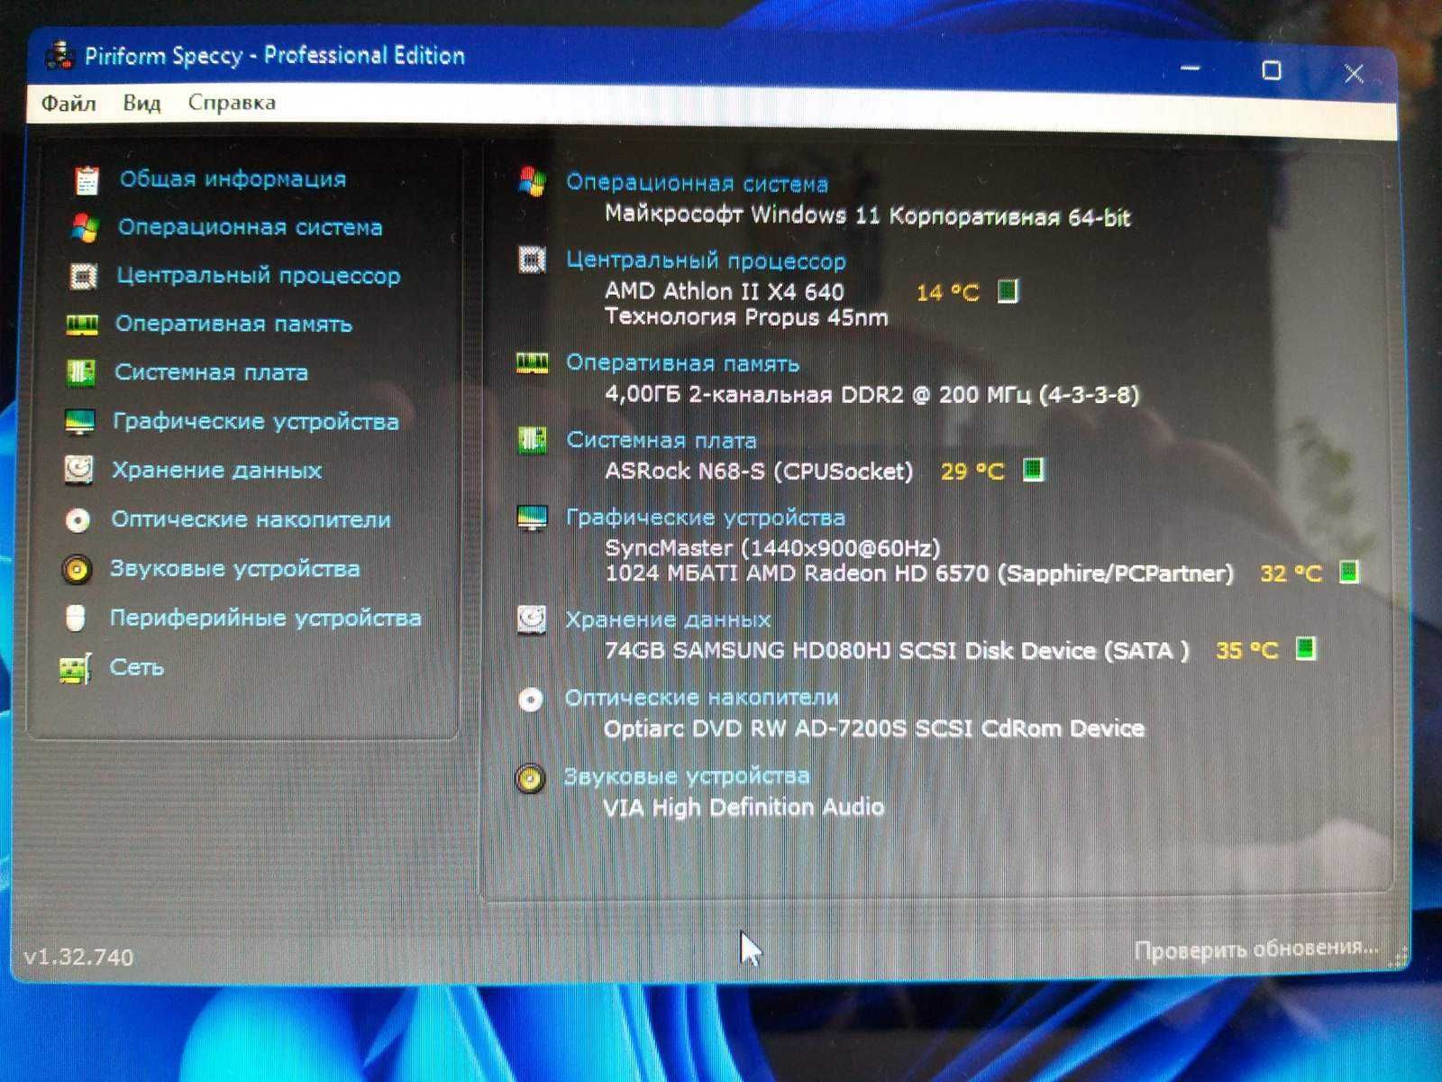The height and width of the screenshot is (1082, 1442).
Task: Open the Вид menu
Action: pos(141,103)
